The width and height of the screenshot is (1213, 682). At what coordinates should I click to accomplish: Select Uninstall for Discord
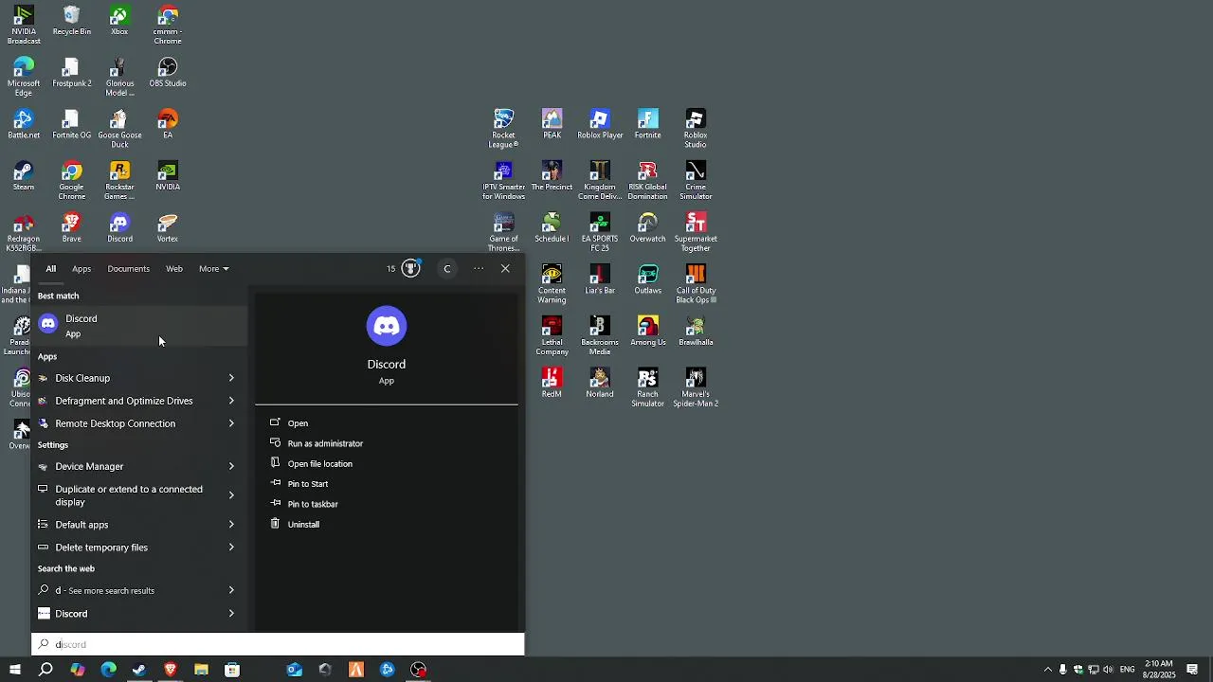click(x=303, y=524)
